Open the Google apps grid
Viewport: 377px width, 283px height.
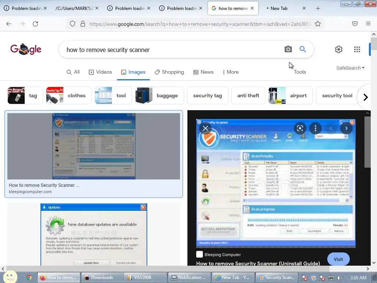pyautogui.click(x=357, y=49)
